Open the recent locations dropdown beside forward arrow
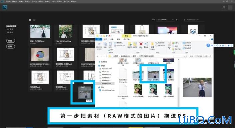The width and height of the screenshot is (235, 128). 104,56
